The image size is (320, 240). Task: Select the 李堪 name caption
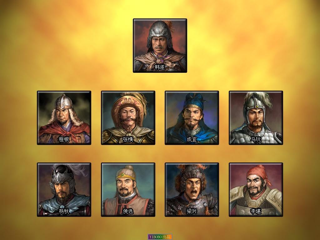click(256, 211)
